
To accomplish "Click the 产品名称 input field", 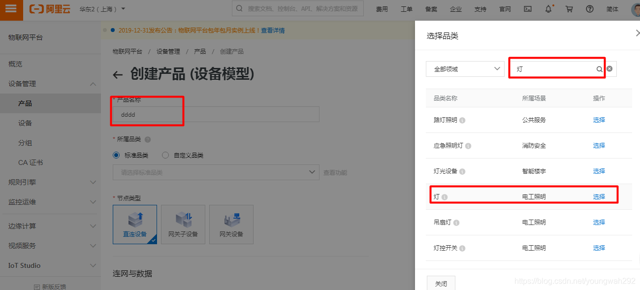I will click(x=216, y=114).
